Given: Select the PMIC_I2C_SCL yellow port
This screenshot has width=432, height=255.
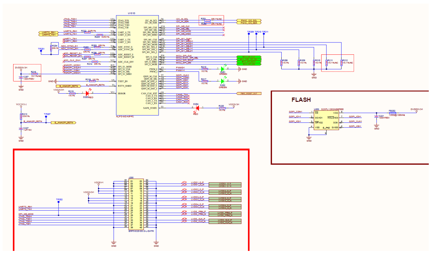Looking at the screenshot, I should 249,20.
